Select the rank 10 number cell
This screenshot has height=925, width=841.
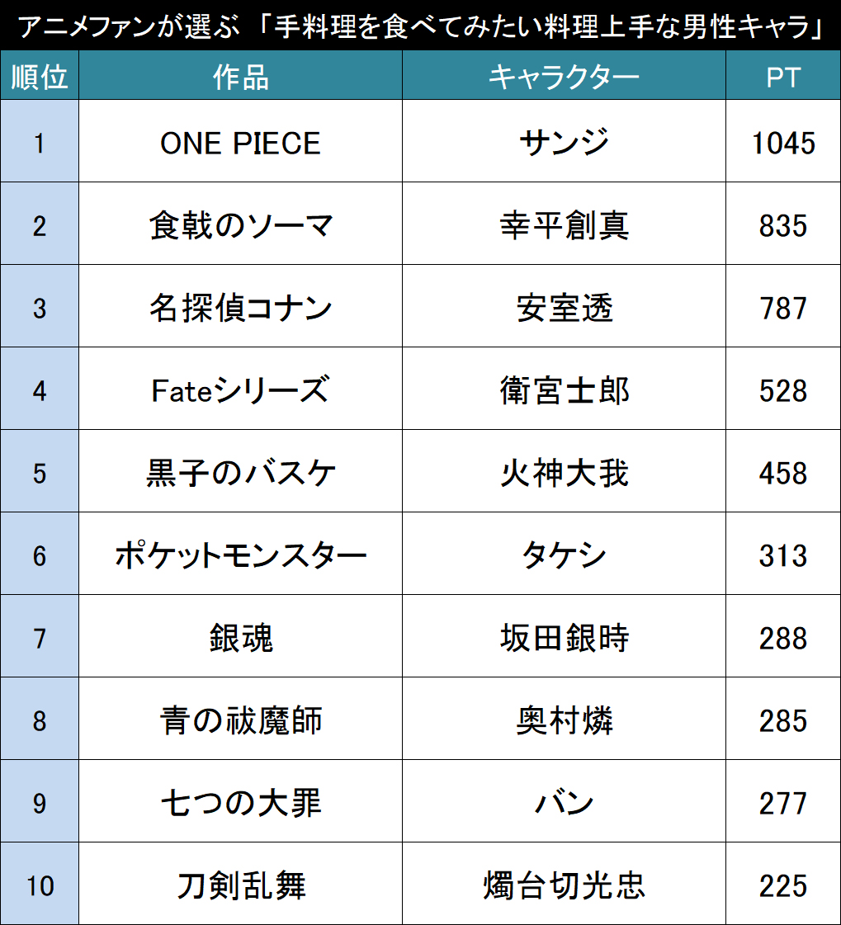tap(40, 884)
